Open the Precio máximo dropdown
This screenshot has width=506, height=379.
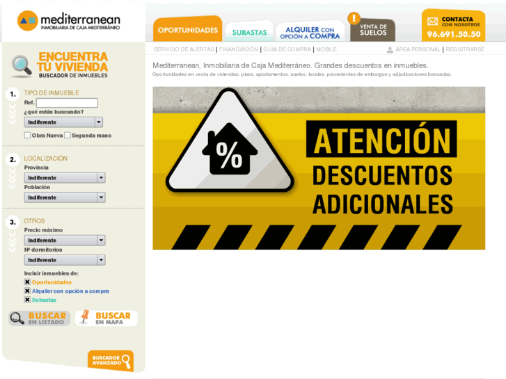click(x=65, y=241)
